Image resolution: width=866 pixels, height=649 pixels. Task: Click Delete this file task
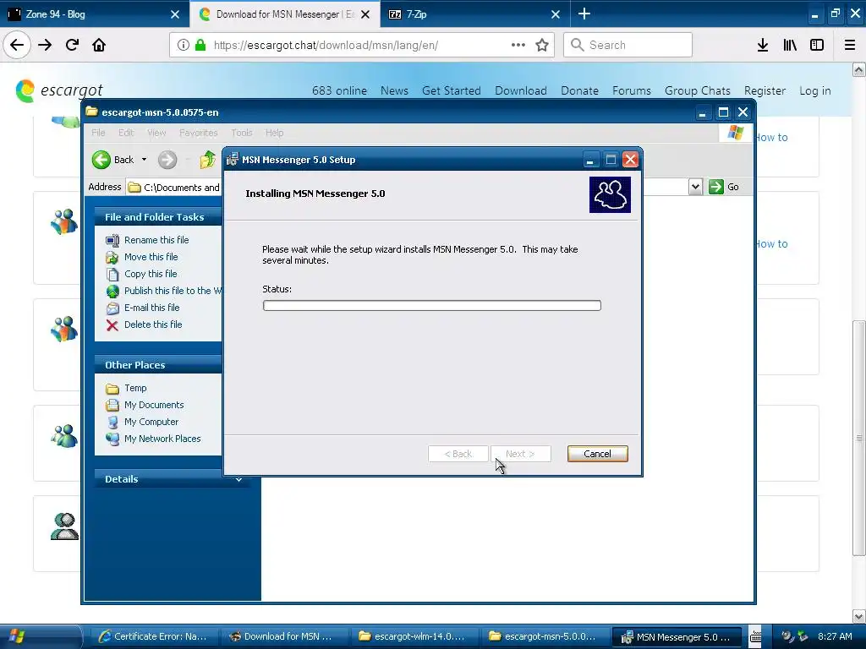coord(153,324)
